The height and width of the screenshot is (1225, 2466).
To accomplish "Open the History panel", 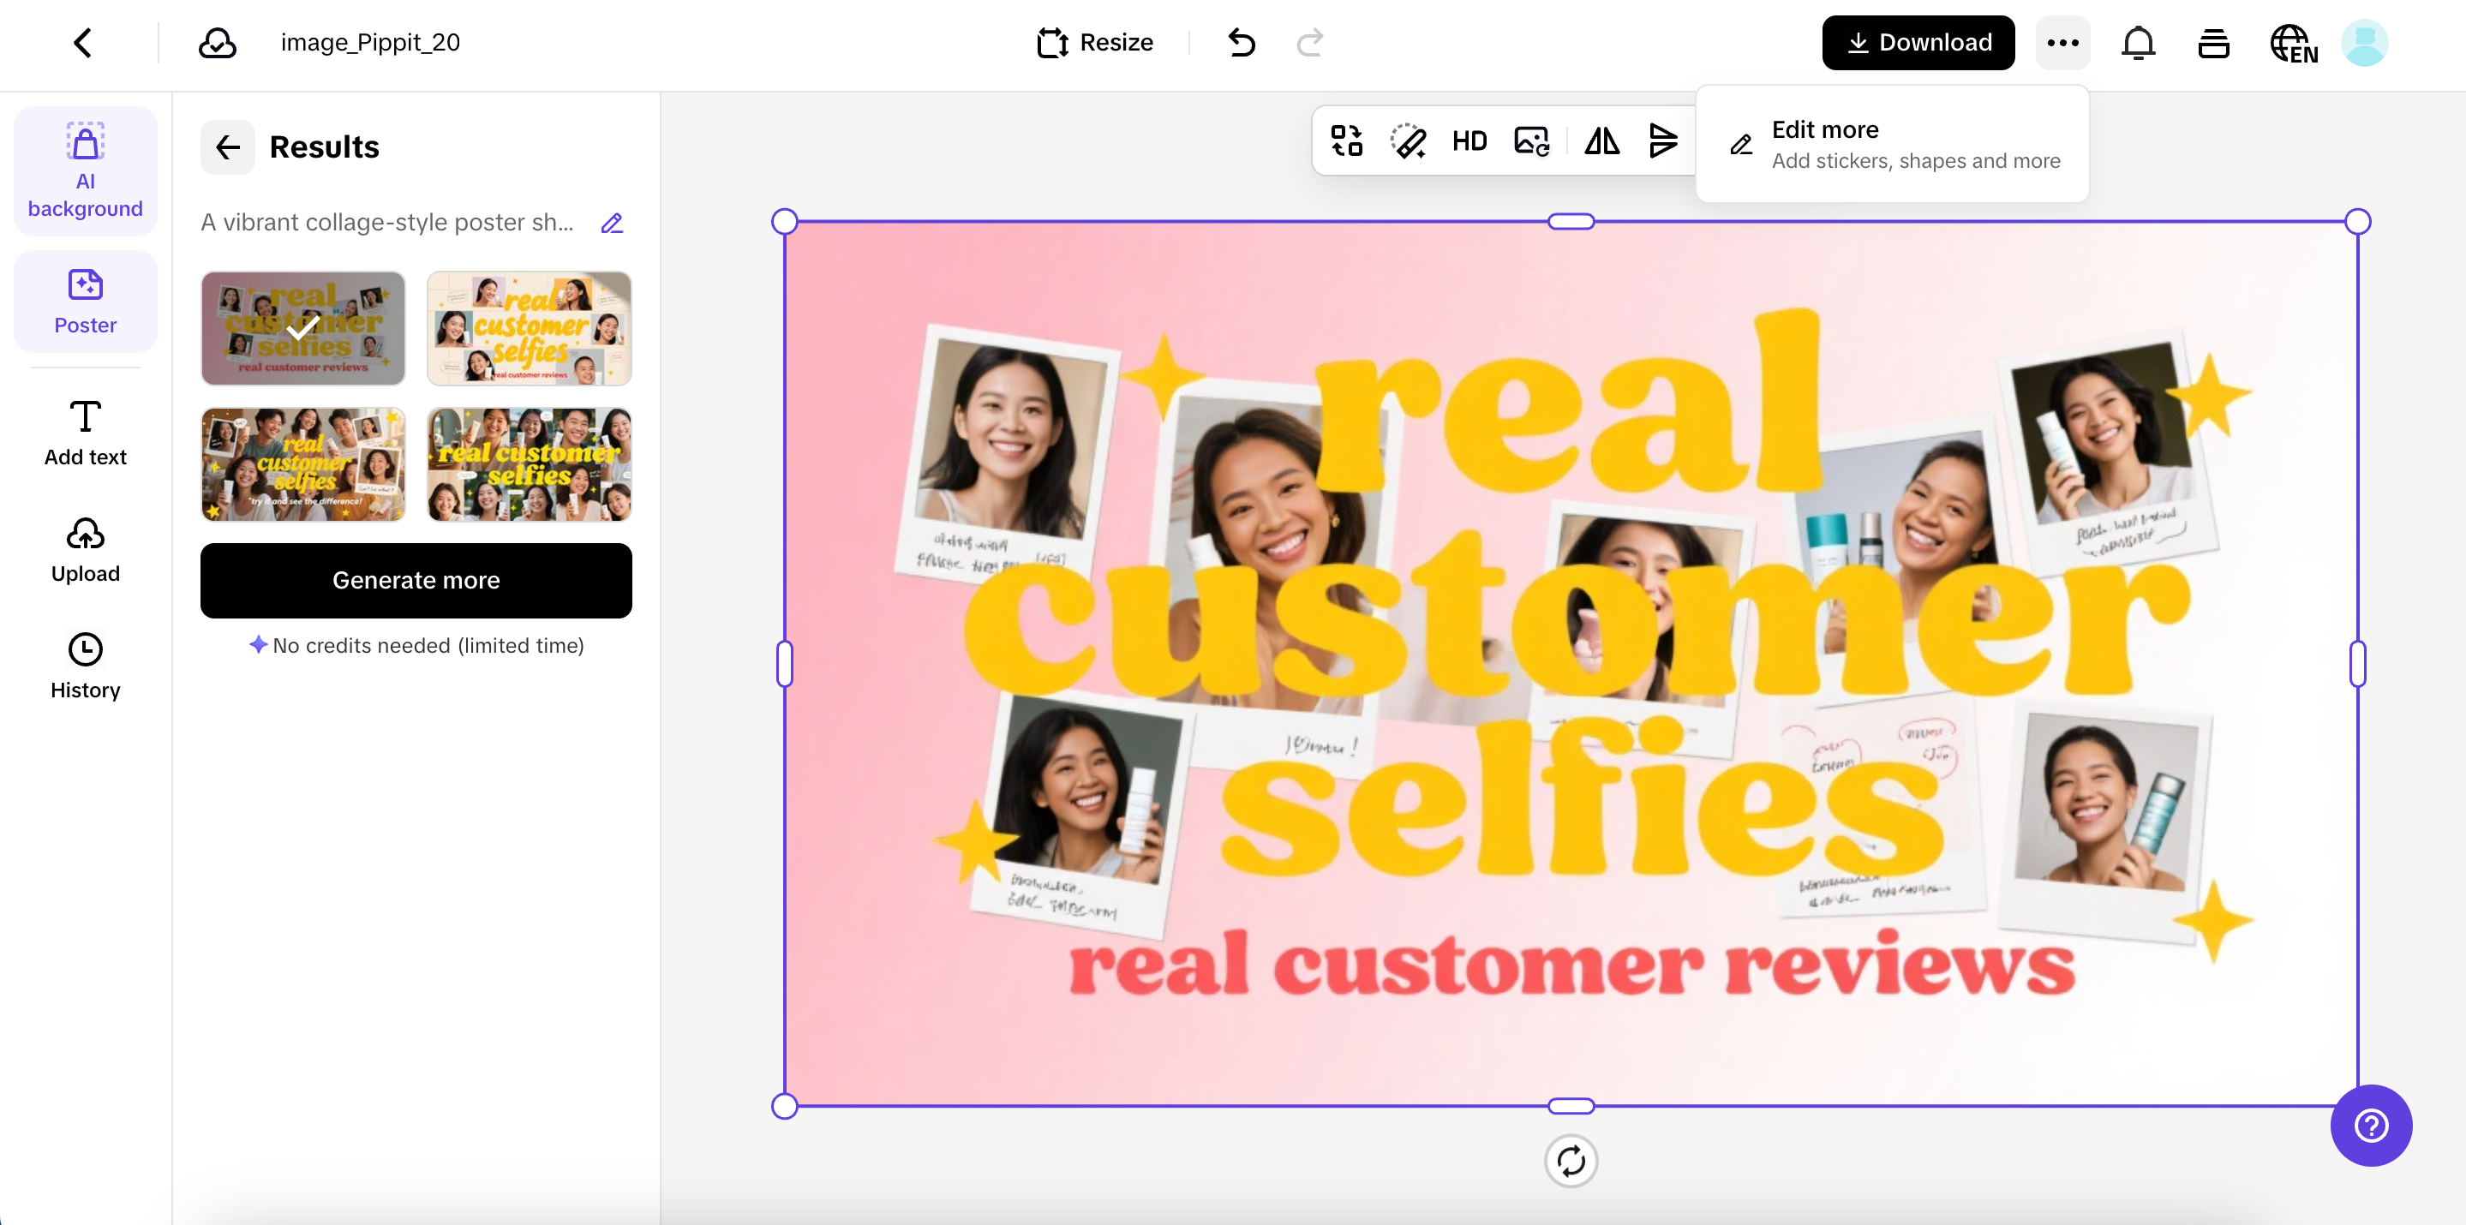I will (84, 665).
